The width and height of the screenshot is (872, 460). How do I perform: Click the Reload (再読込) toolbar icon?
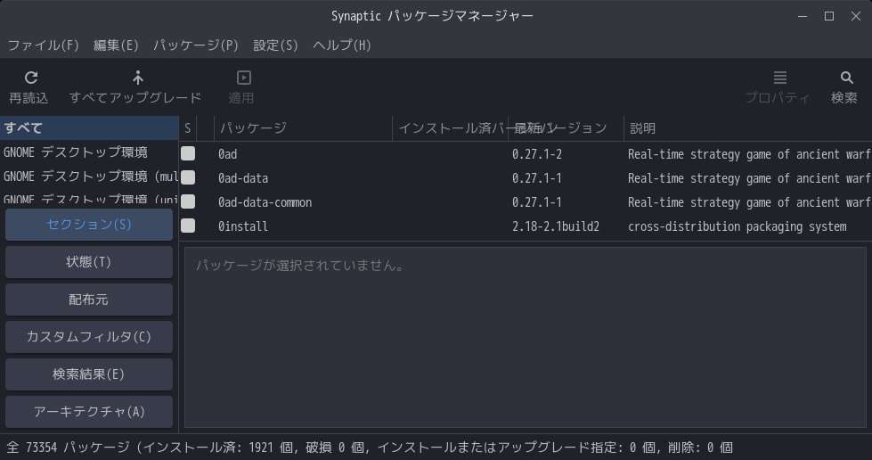[x=30, y=78]
